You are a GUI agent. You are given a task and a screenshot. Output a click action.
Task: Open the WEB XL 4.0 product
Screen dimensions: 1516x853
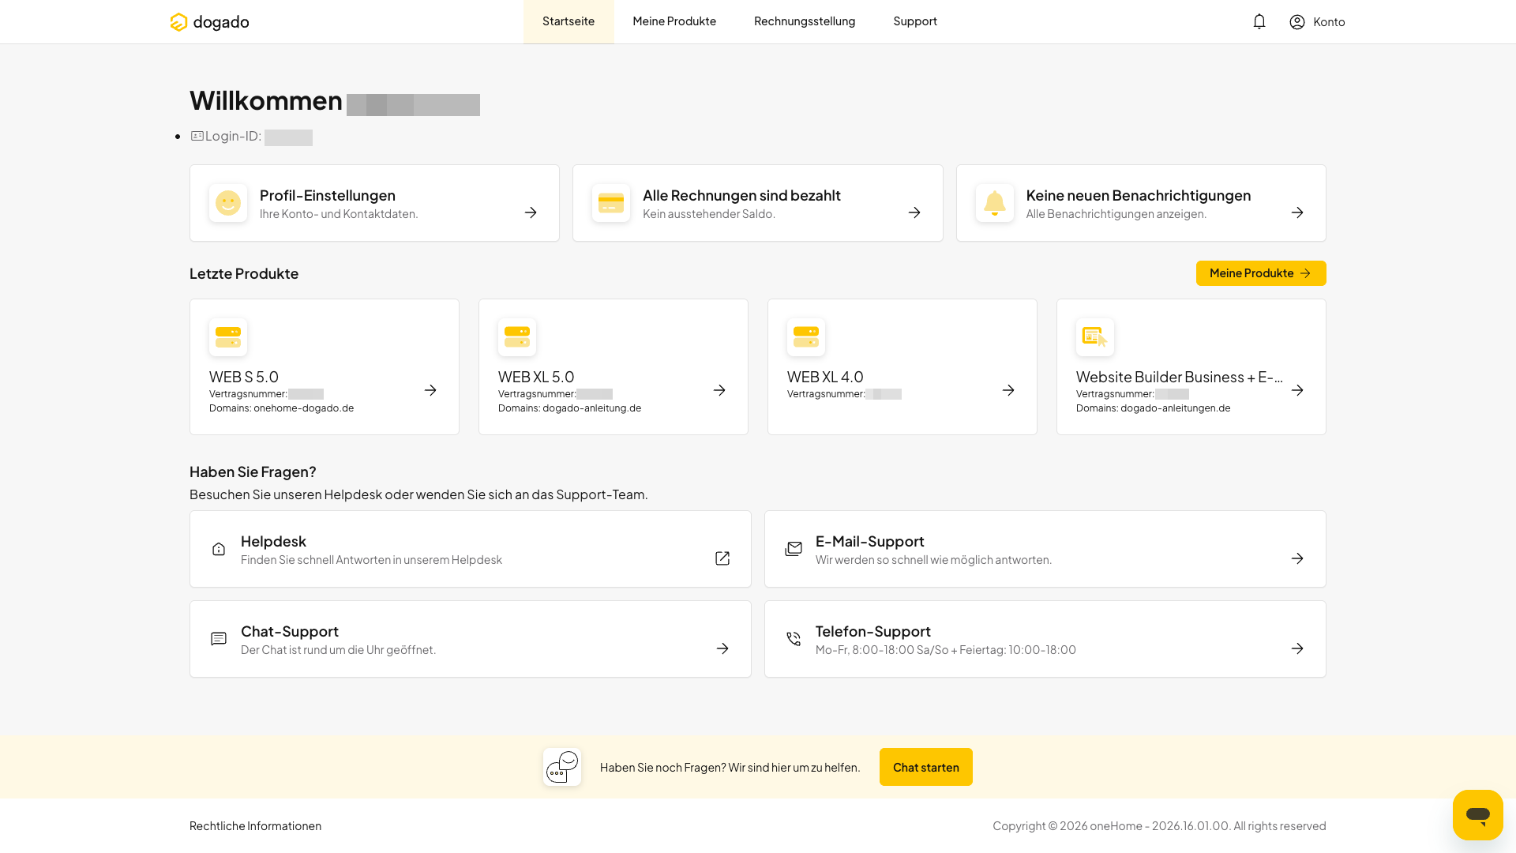click(902, 366)
